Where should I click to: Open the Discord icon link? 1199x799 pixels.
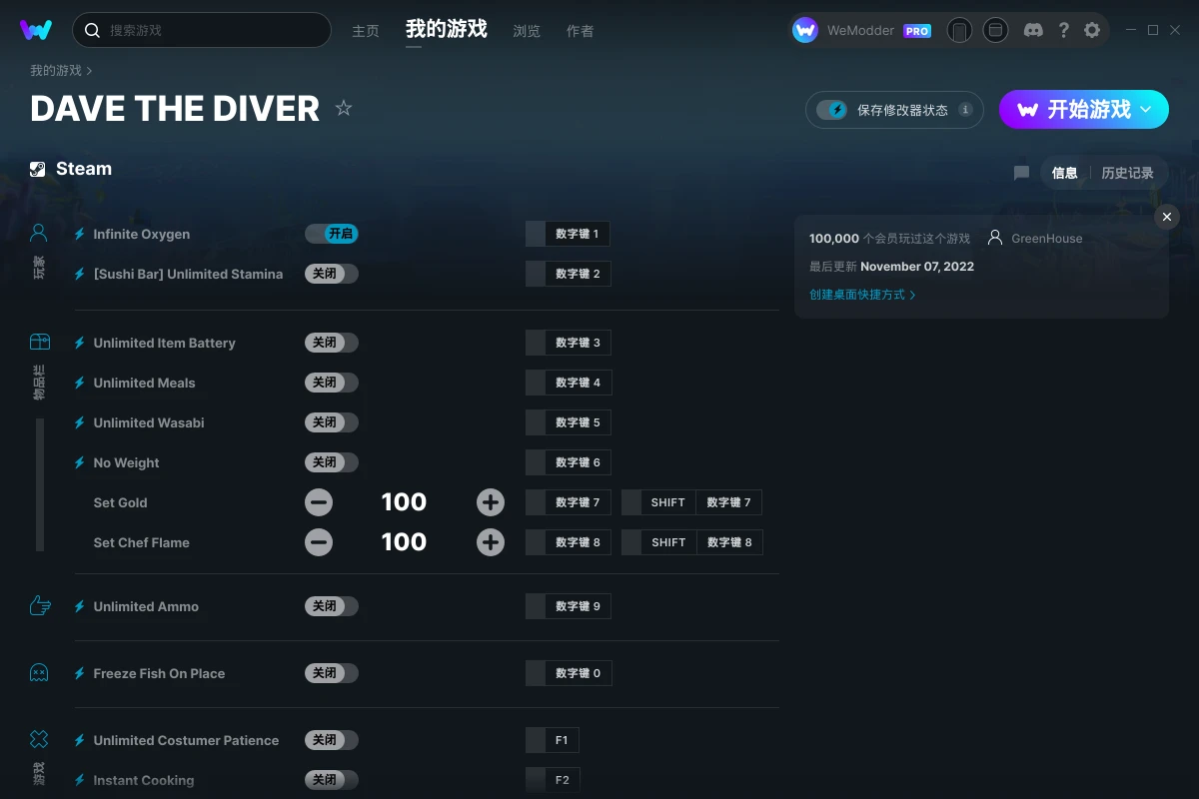point(1034,30)
